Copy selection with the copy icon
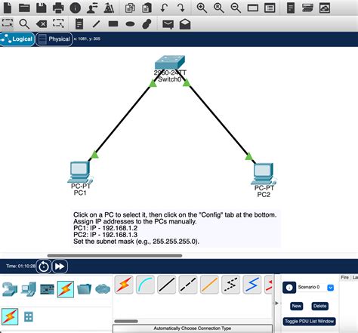This screenshot has height=333, width=358. tap(130, 8)
